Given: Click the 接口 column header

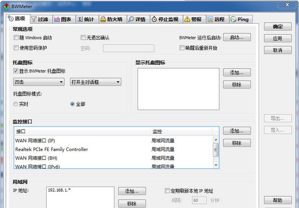Looking at the screenshot, I should pos(82,131).
